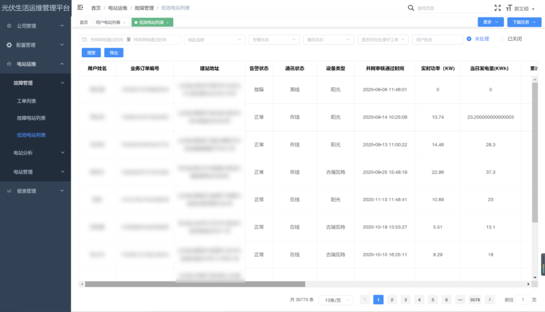
Task: Select the 未处理 radio button
Action: click(x=469, y=39)
